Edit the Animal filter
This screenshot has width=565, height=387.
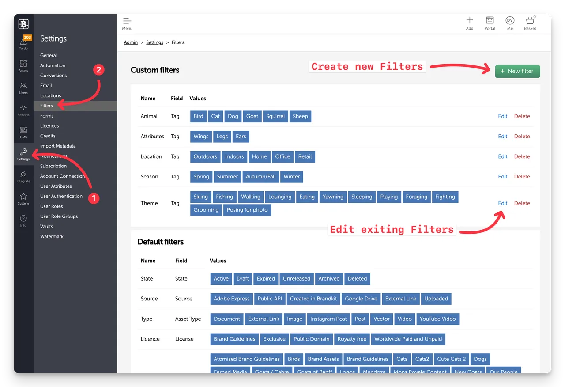(502, 116)
